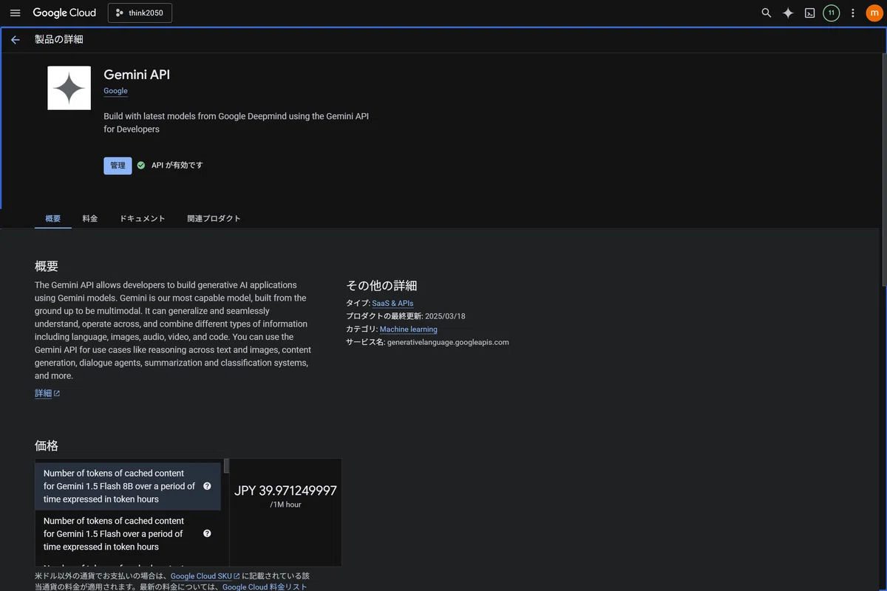Click the page vertical scrollbar
Image resolution: width=887 pixels, height=591 pixels.
[x=883, y=170]
